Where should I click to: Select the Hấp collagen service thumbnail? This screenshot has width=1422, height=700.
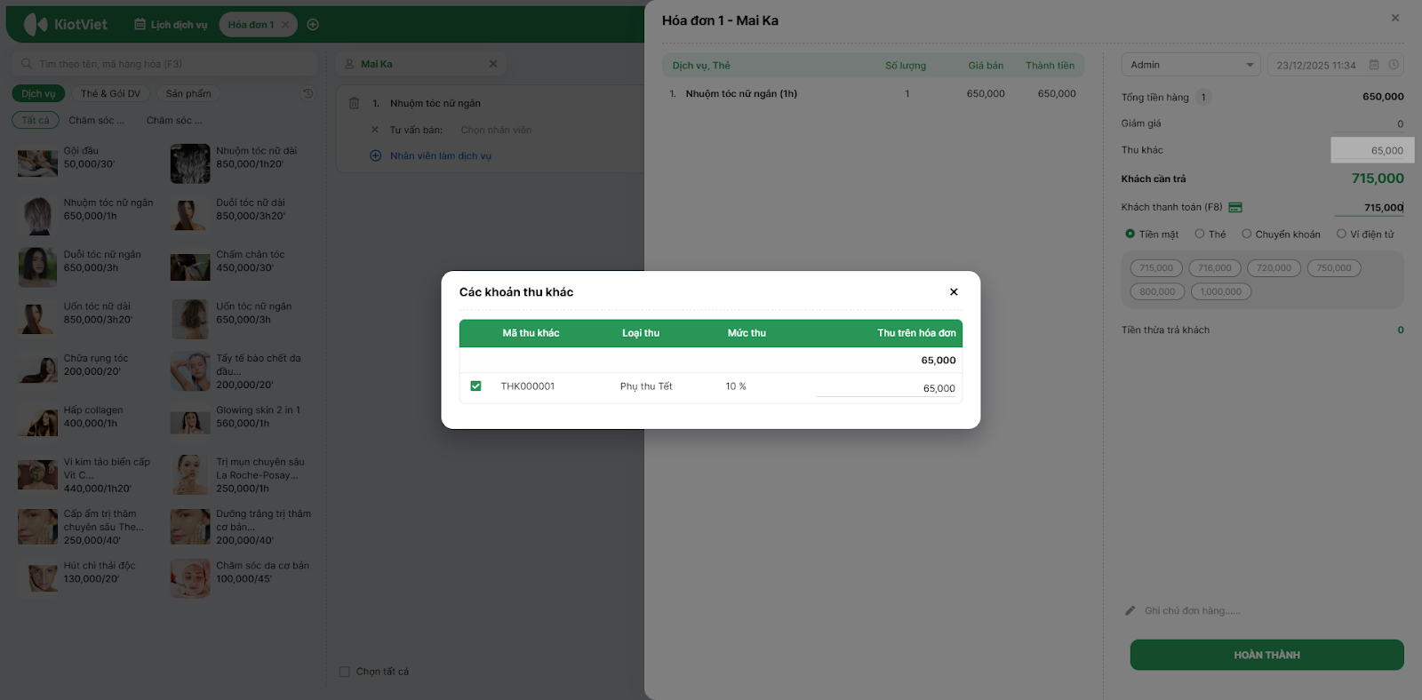[x=37, y=424]
